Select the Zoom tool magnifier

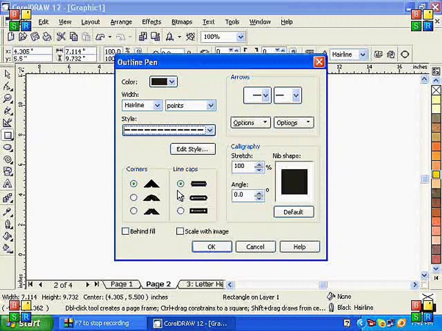coord(8,98)
